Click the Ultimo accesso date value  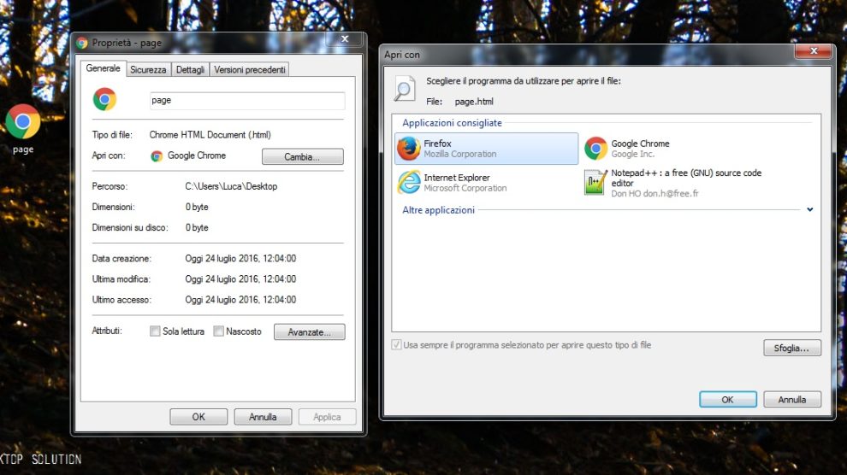coord(240,299)
